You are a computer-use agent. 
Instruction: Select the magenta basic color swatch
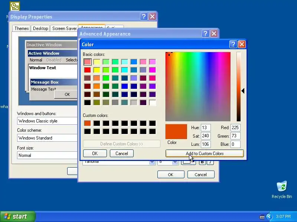pos(153,70)
